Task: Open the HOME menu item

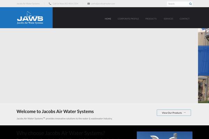Action: (x=108, y=19)
